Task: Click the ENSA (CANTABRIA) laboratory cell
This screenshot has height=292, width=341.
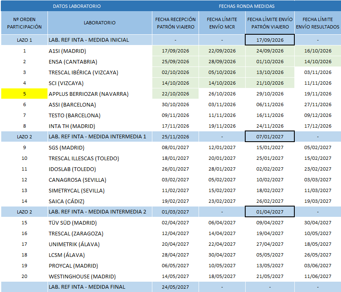Action: point(99,62)
